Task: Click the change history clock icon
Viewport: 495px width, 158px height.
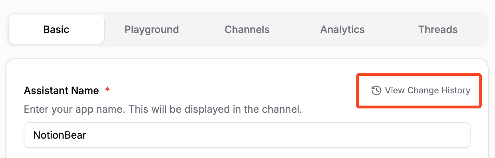Action: [x=376, y=90]
